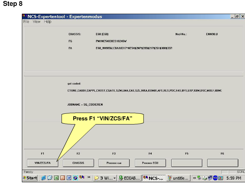Launch PowerPoint from quick launch
245x183 pixels.
click(63, 178)
